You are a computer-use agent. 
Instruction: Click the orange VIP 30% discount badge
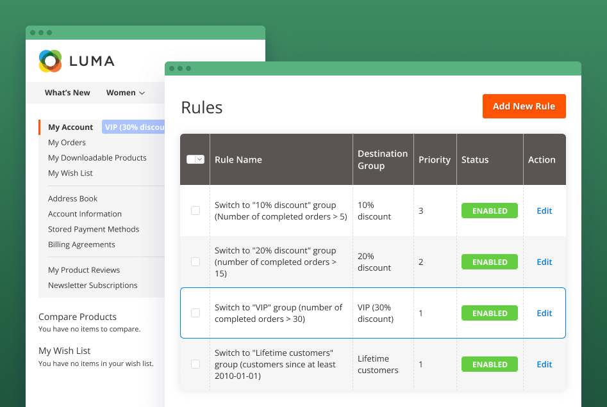coord(135,127)
